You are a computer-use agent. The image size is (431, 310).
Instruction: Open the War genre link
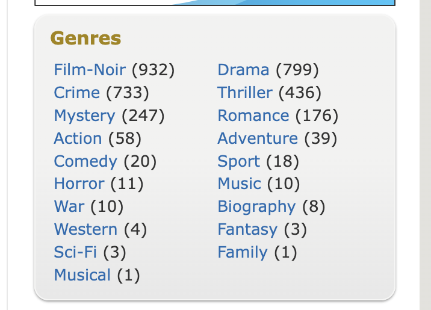69,206
